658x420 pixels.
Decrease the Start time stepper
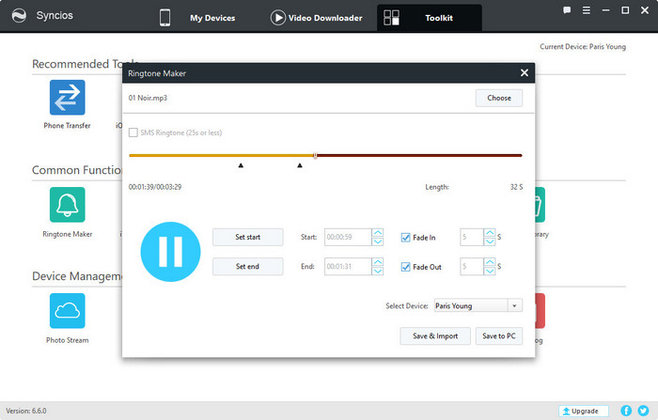(x=378, y=241)
